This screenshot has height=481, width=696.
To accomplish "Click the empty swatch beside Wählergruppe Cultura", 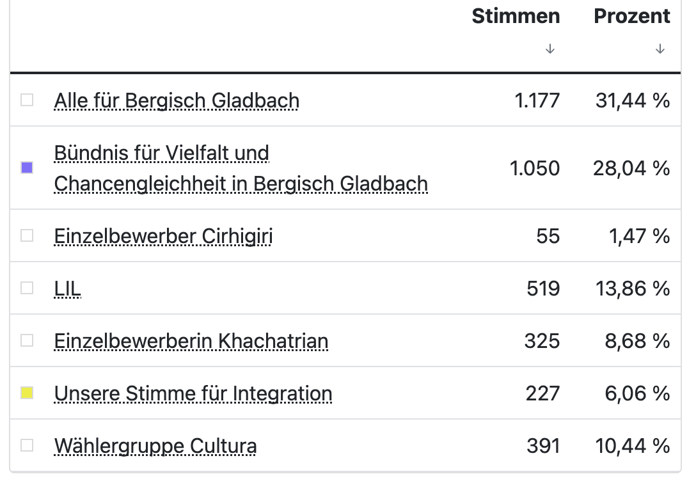I will (x=27, y=445).
